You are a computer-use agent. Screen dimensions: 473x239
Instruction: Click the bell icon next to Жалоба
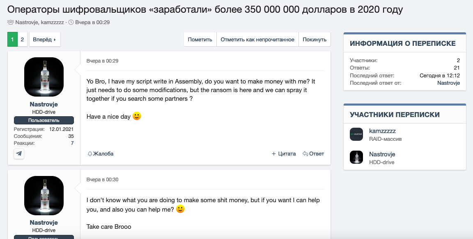point(90,154)
